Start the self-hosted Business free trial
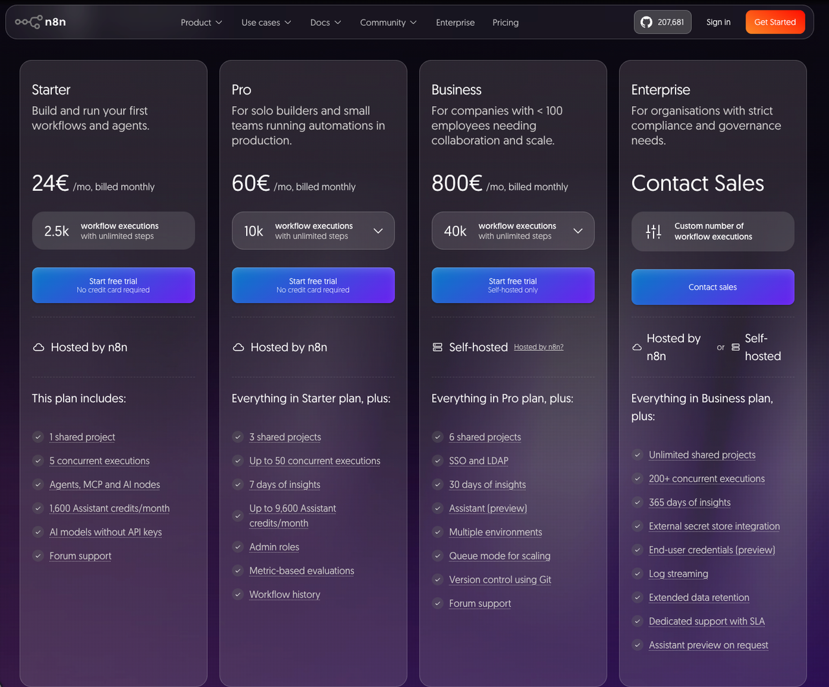The image size is (829, 687). (513, 286)
